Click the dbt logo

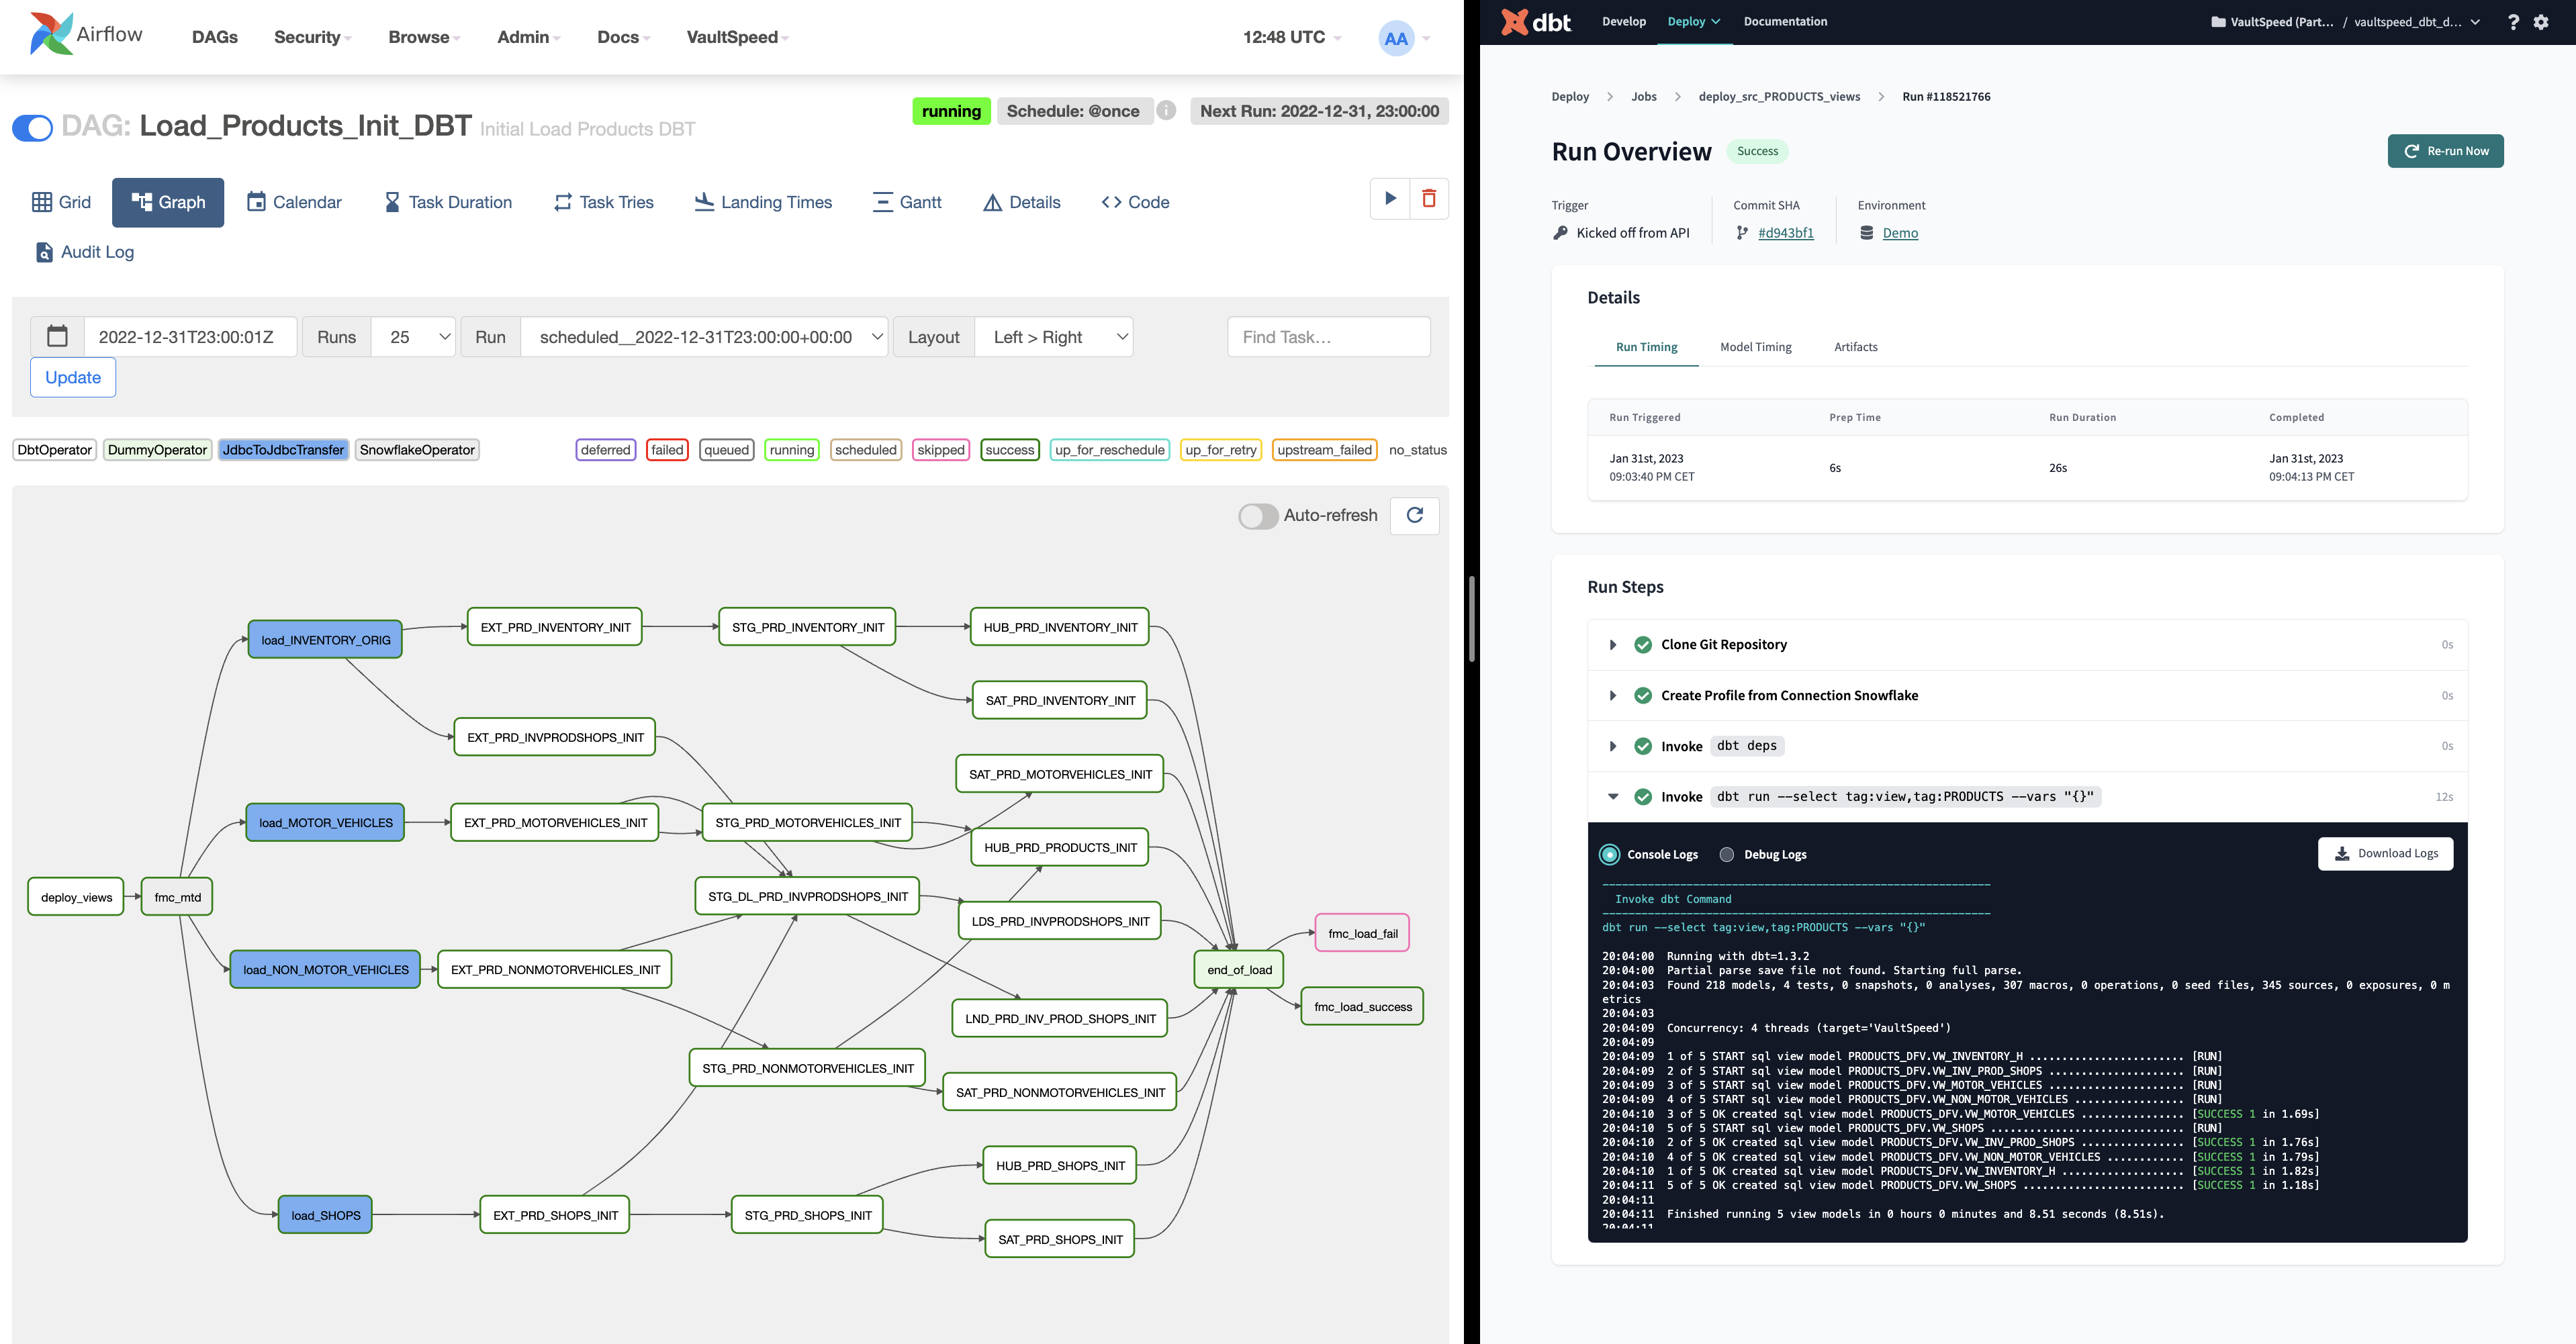pos(1536,21)
